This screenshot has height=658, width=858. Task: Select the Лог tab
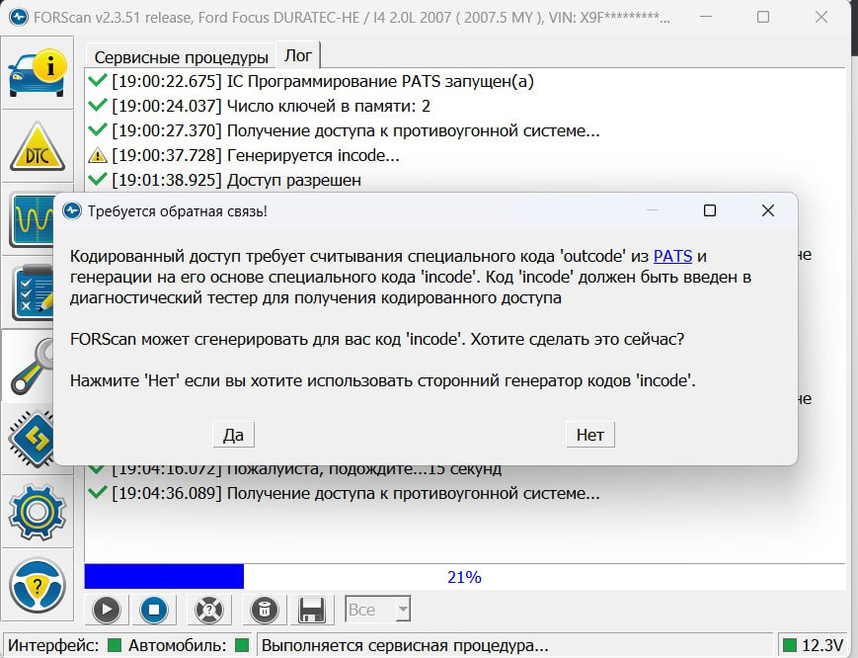click(298, 55)
